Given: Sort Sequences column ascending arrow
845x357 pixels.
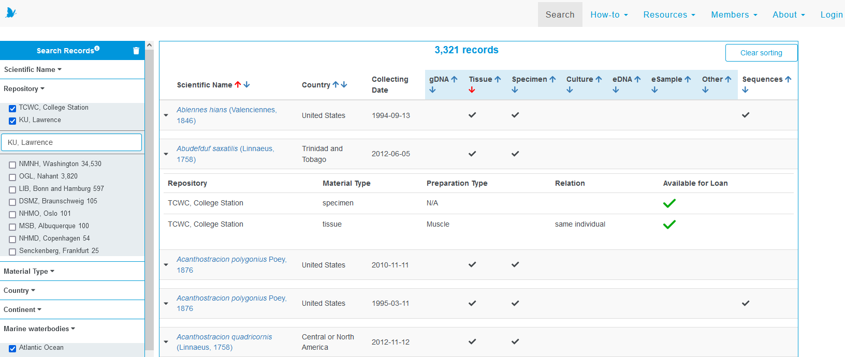Looking at the screenshot, I should 788,79.
